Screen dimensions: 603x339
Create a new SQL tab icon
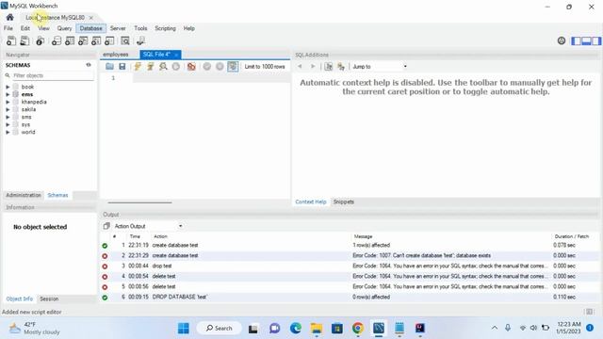pos(11,40)
